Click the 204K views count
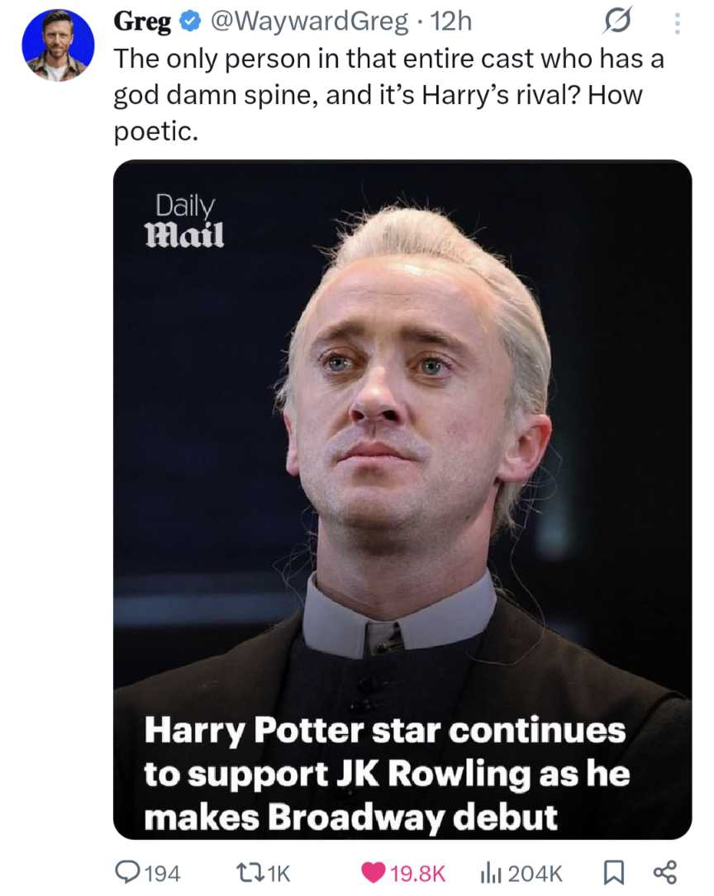 coord(534,873)
